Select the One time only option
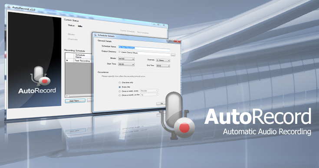The width and height of the screenshot is (319, 168). click(x=120, y=83)
